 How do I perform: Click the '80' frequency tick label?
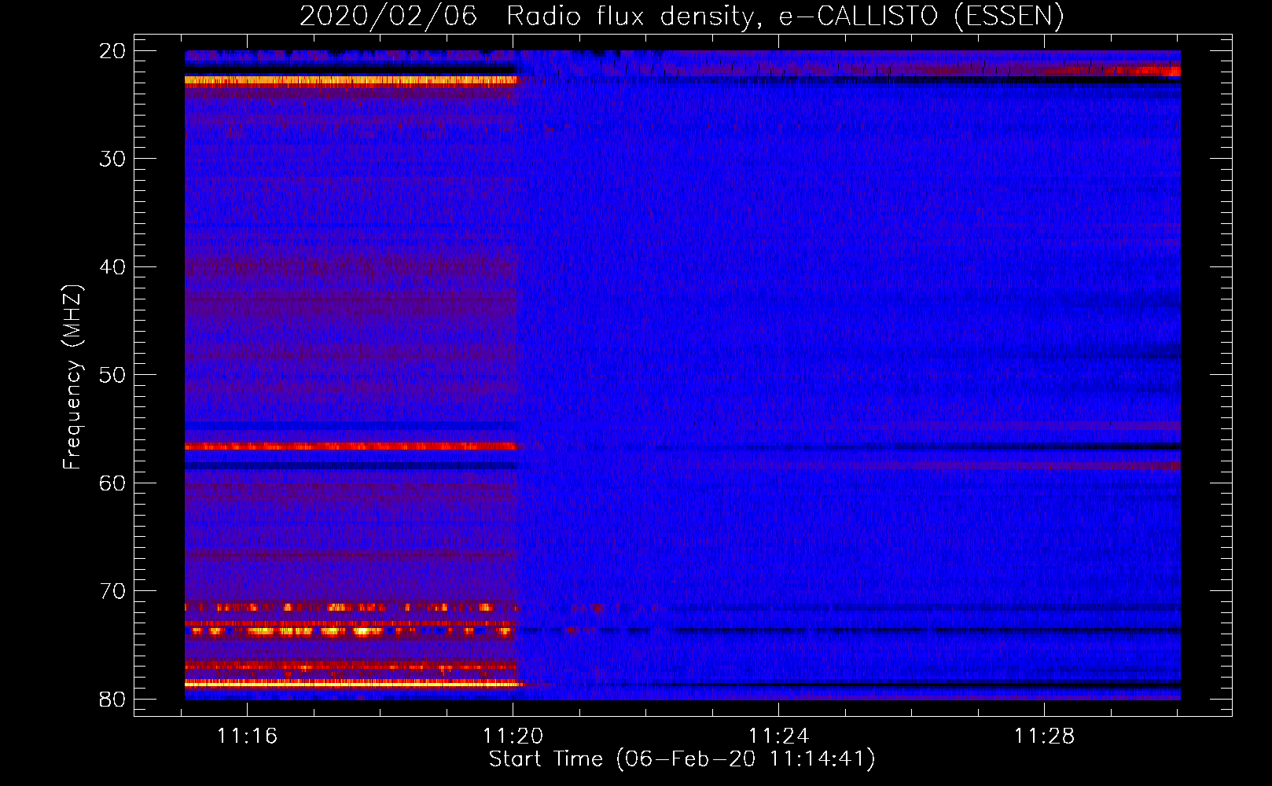(113, 699)
